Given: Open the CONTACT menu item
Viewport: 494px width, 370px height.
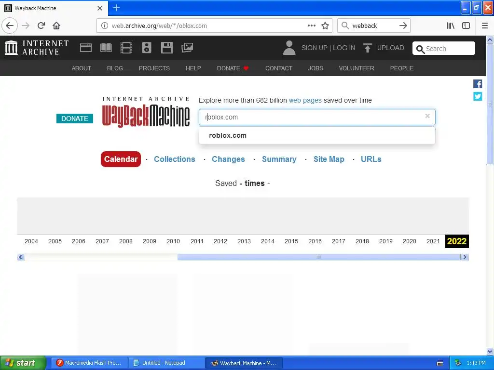Looking at the screenshot, I should coord(279,68).
